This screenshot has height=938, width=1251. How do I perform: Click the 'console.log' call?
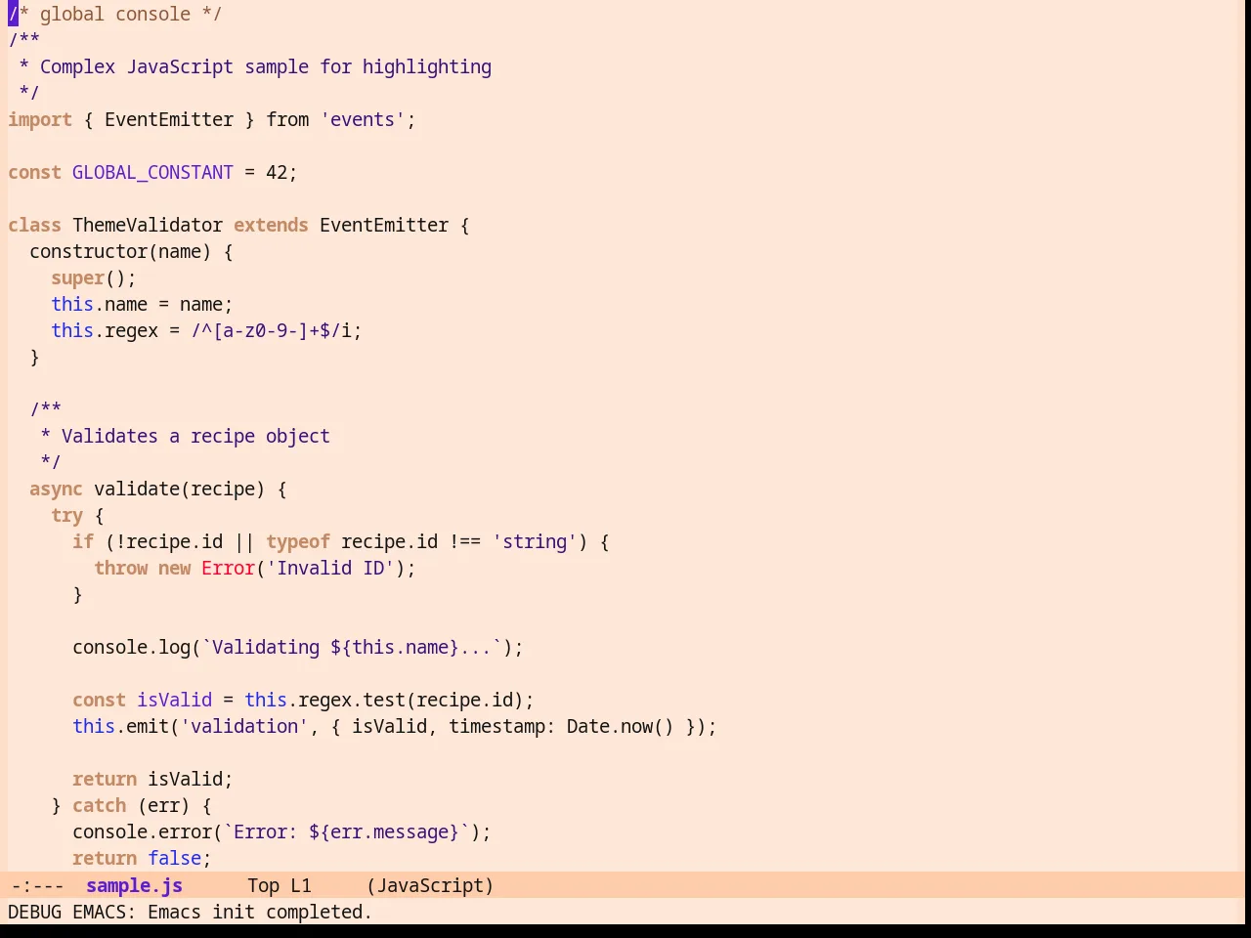(131, 647)
